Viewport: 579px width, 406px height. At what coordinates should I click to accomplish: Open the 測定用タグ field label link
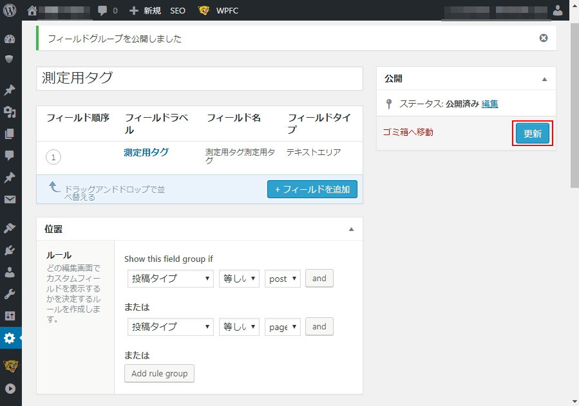(146, 152)
